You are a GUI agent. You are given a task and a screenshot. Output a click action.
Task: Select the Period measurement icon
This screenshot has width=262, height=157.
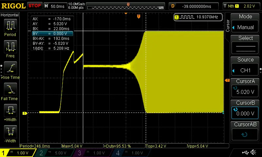(10, 26)
